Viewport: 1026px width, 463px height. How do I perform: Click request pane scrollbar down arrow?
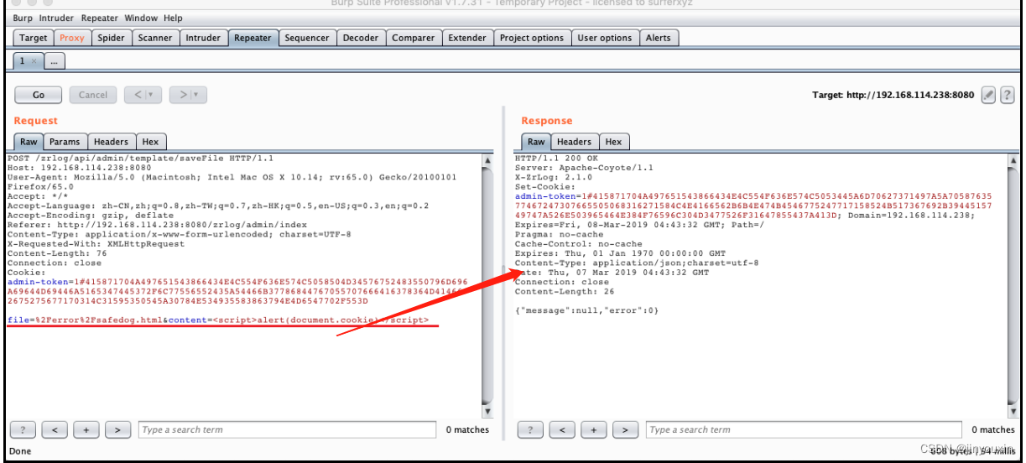[x=487, y=412]
